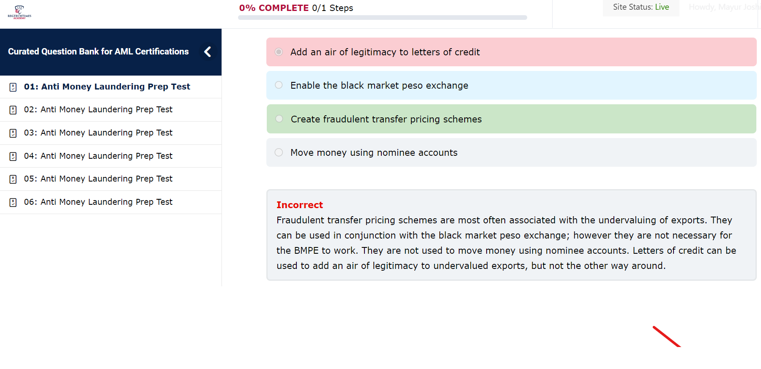Open the Howdy, Mayur Joshi account menu
The image size is (761, 369).
tap(724, 7)
